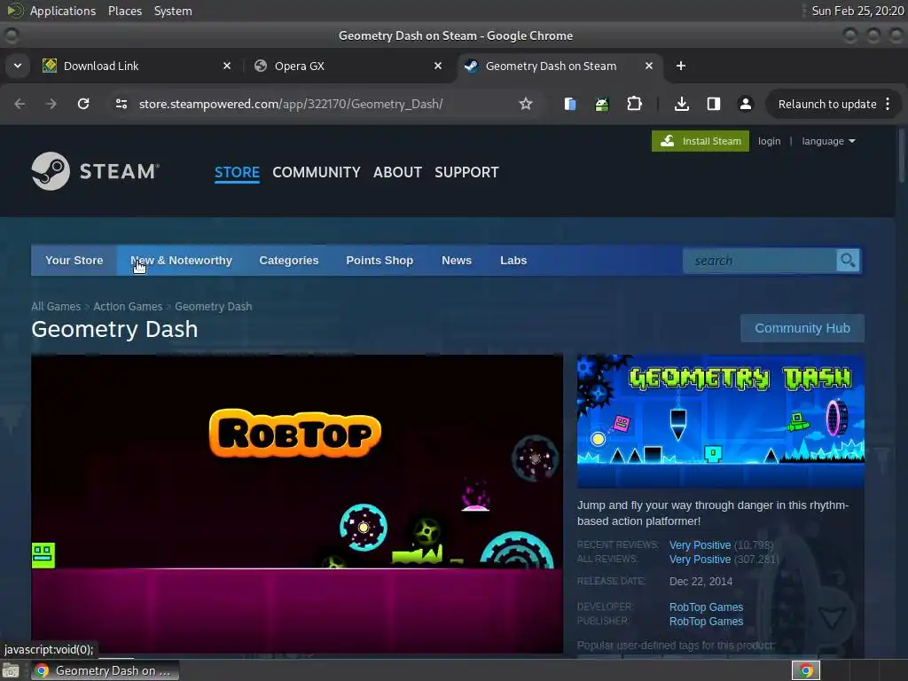Image resolution: width=908 pixels, height=681 pixels.
Task: Click the clock showing Sun Feb 25
Action: 857,11
